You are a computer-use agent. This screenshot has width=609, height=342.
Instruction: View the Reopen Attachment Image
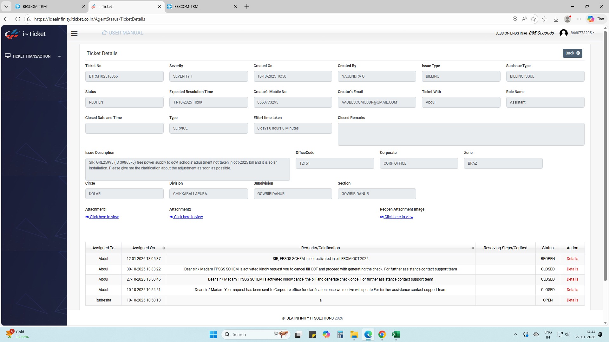[396, 217]
